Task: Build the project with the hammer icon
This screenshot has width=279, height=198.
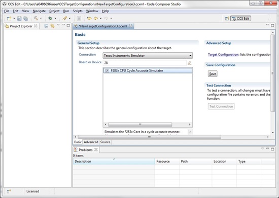Action: [36, 18]
